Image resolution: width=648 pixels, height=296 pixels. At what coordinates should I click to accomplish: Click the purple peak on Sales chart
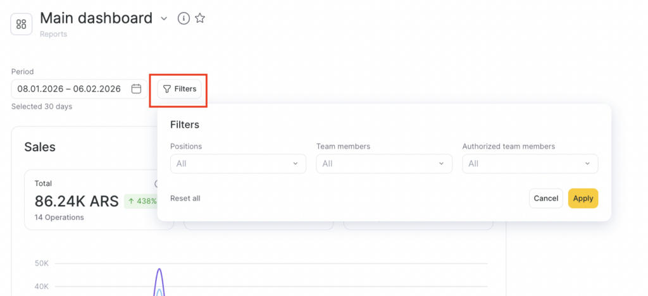click(x=159, y=270)
